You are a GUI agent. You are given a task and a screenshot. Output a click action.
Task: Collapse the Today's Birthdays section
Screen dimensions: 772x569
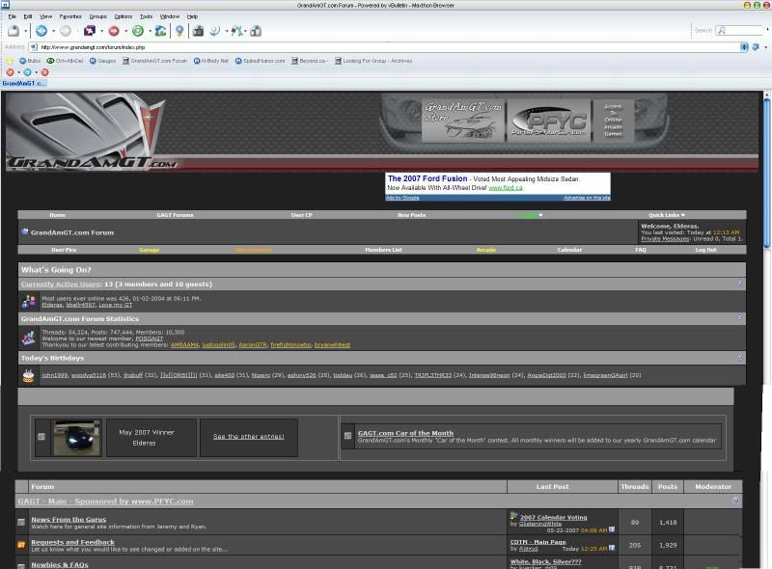[739, 357]
